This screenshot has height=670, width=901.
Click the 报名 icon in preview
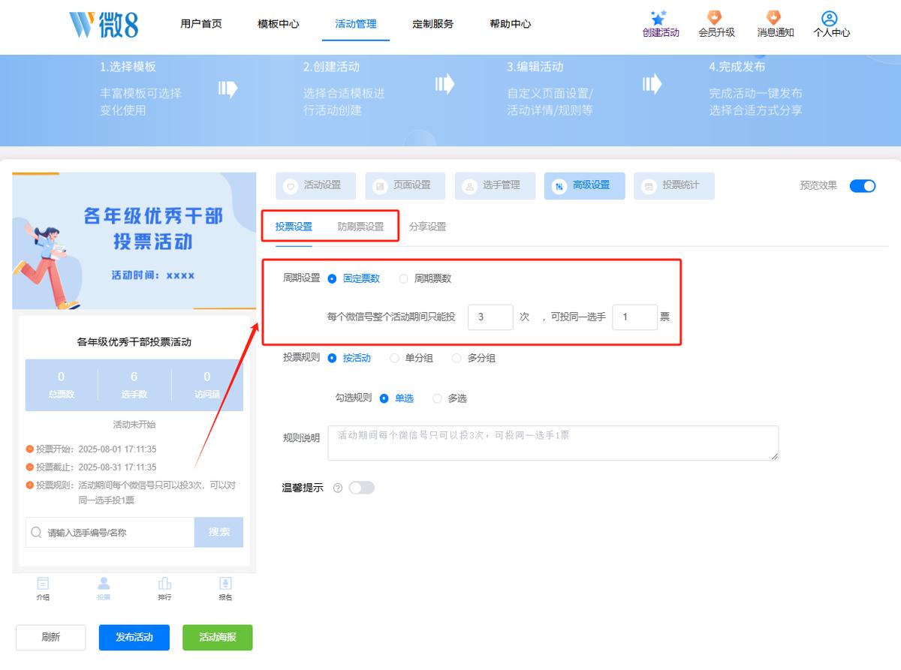(x=225, y=583)
